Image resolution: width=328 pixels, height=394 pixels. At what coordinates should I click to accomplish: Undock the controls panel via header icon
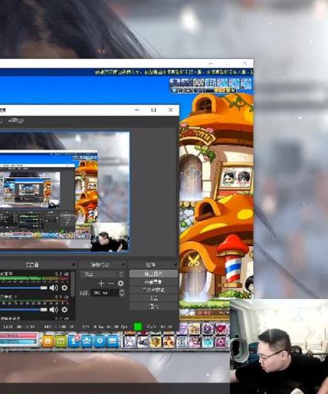(175, 265)
